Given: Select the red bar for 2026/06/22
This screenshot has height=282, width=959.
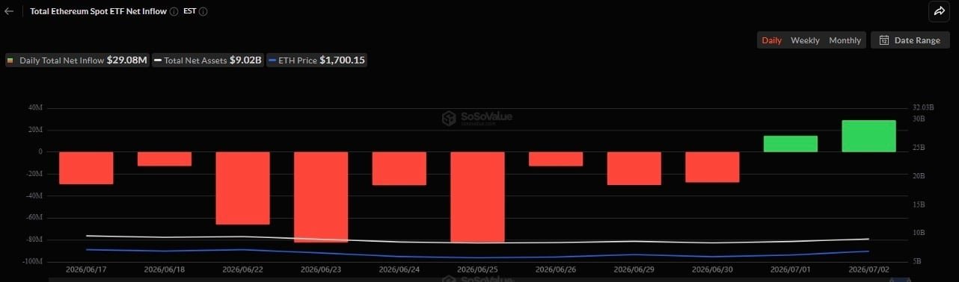Looking at the screenshot, I should [x=242, y=188].
